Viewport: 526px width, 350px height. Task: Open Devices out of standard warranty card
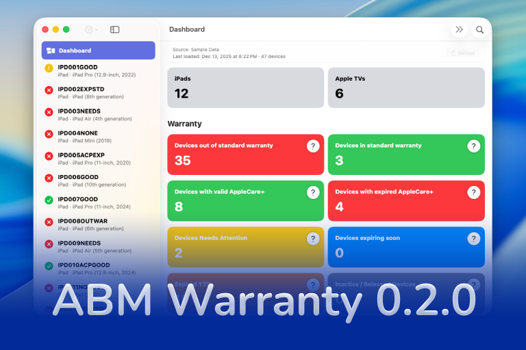tap(246, 154)
